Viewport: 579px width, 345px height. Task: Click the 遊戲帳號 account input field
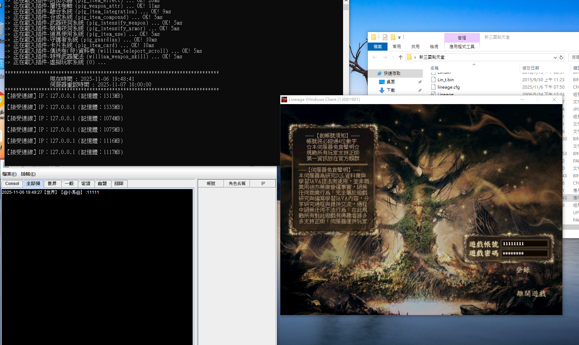(525, 244)
